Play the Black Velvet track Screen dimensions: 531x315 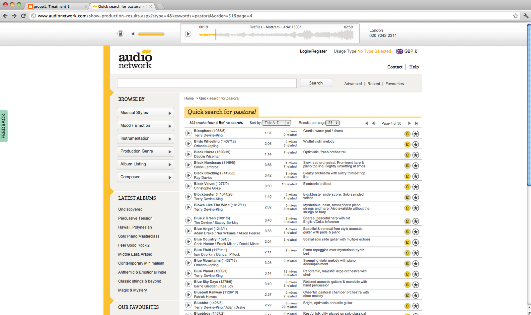(x=189, y=186)
